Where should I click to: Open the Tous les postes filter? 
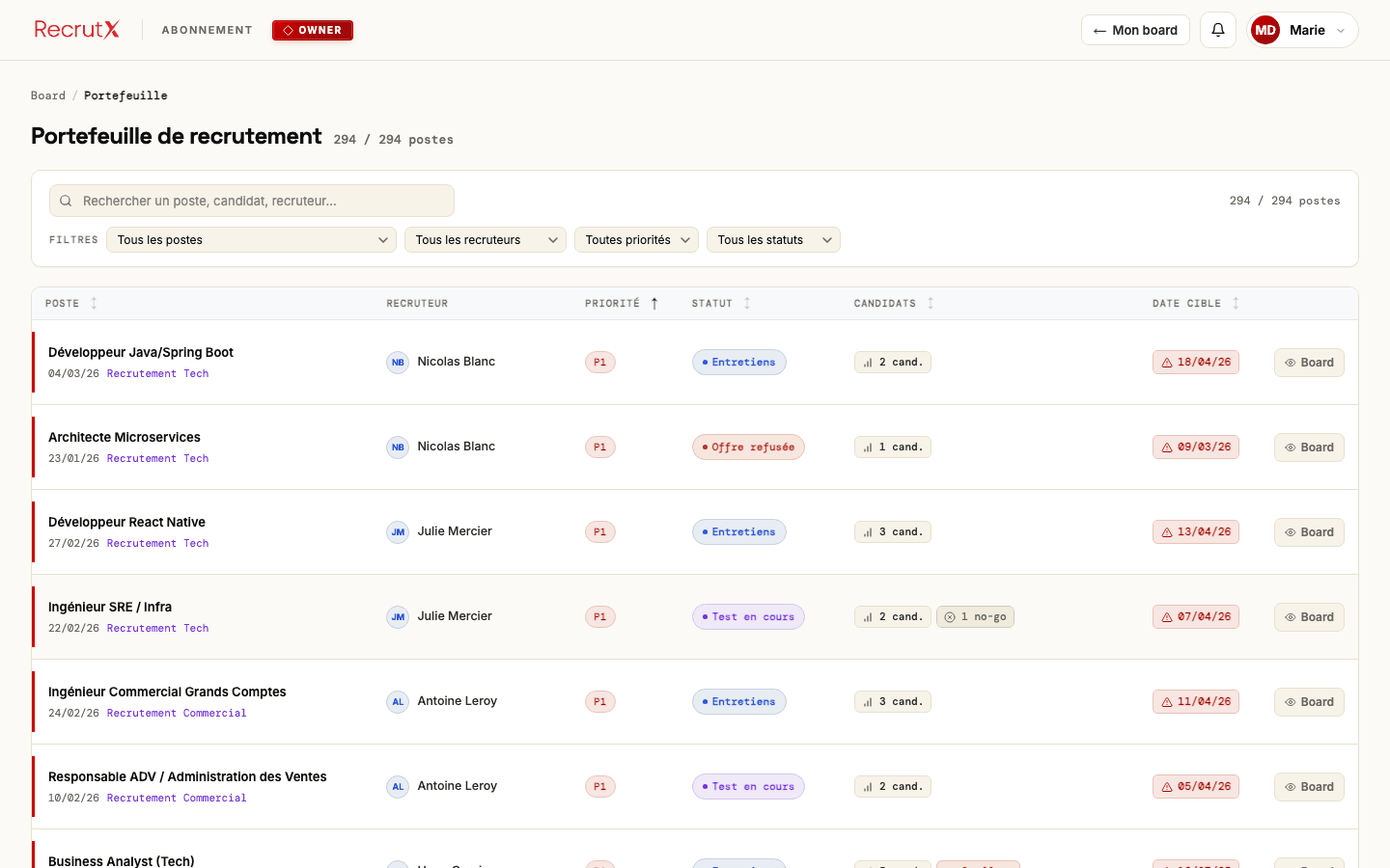[251, 240]
